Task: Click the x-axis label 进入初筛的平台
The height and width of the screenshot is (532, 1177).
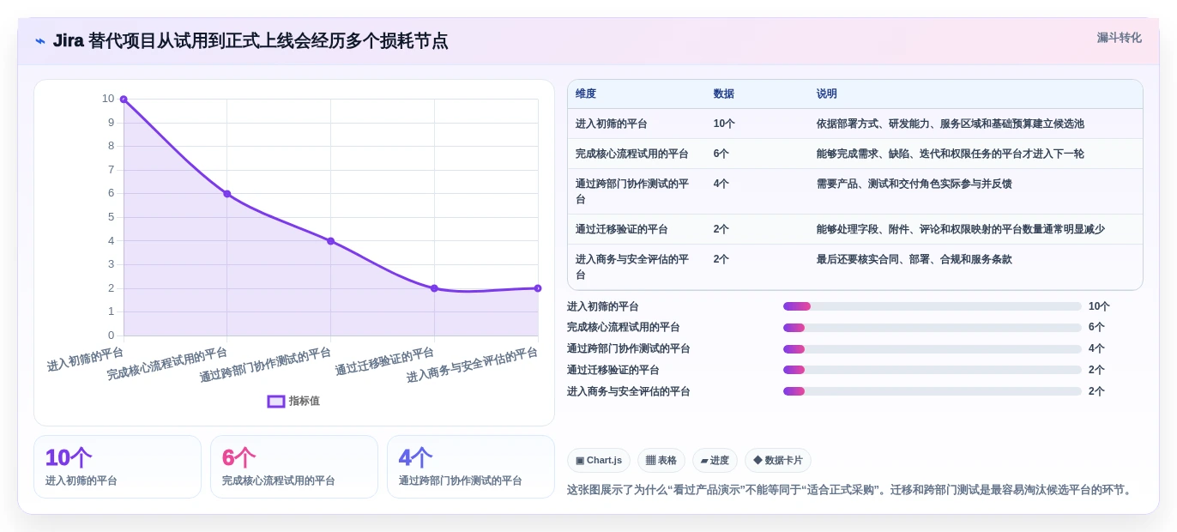Action: tap(86, 359)
